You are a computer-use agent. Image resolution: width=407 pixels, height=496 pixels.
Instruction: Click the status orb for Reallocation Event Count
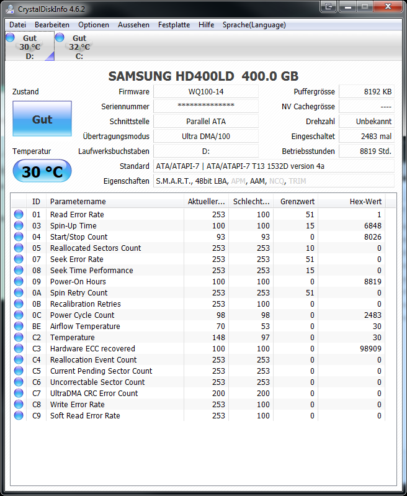pyautogui.click(x=19, y=359)
